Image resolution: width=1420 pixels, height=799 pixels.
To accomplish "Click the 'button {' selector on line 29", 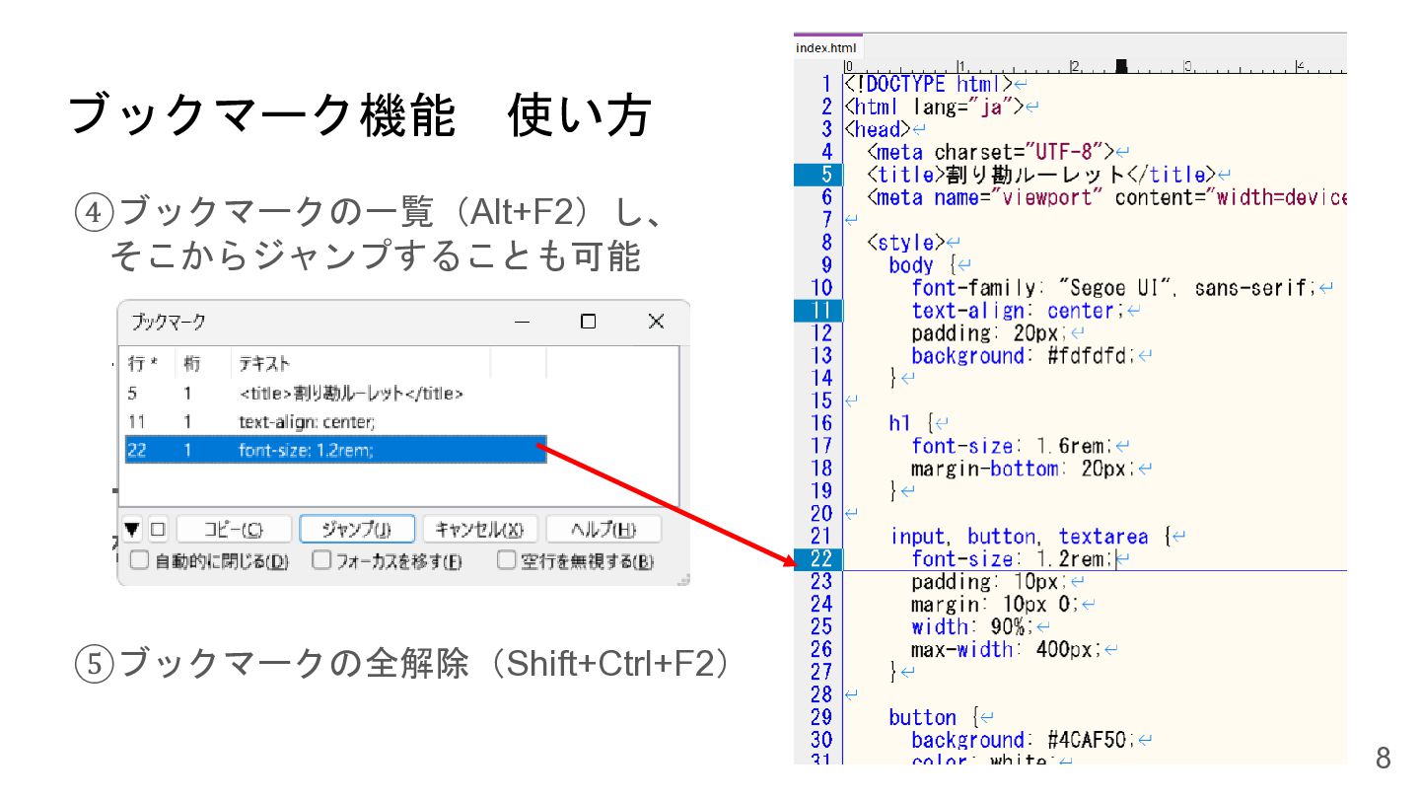I will point(934,717).
